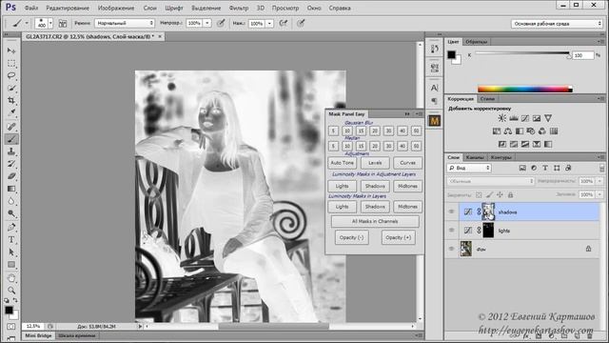Open the workspace switcher dropdown

click(557, 24)
